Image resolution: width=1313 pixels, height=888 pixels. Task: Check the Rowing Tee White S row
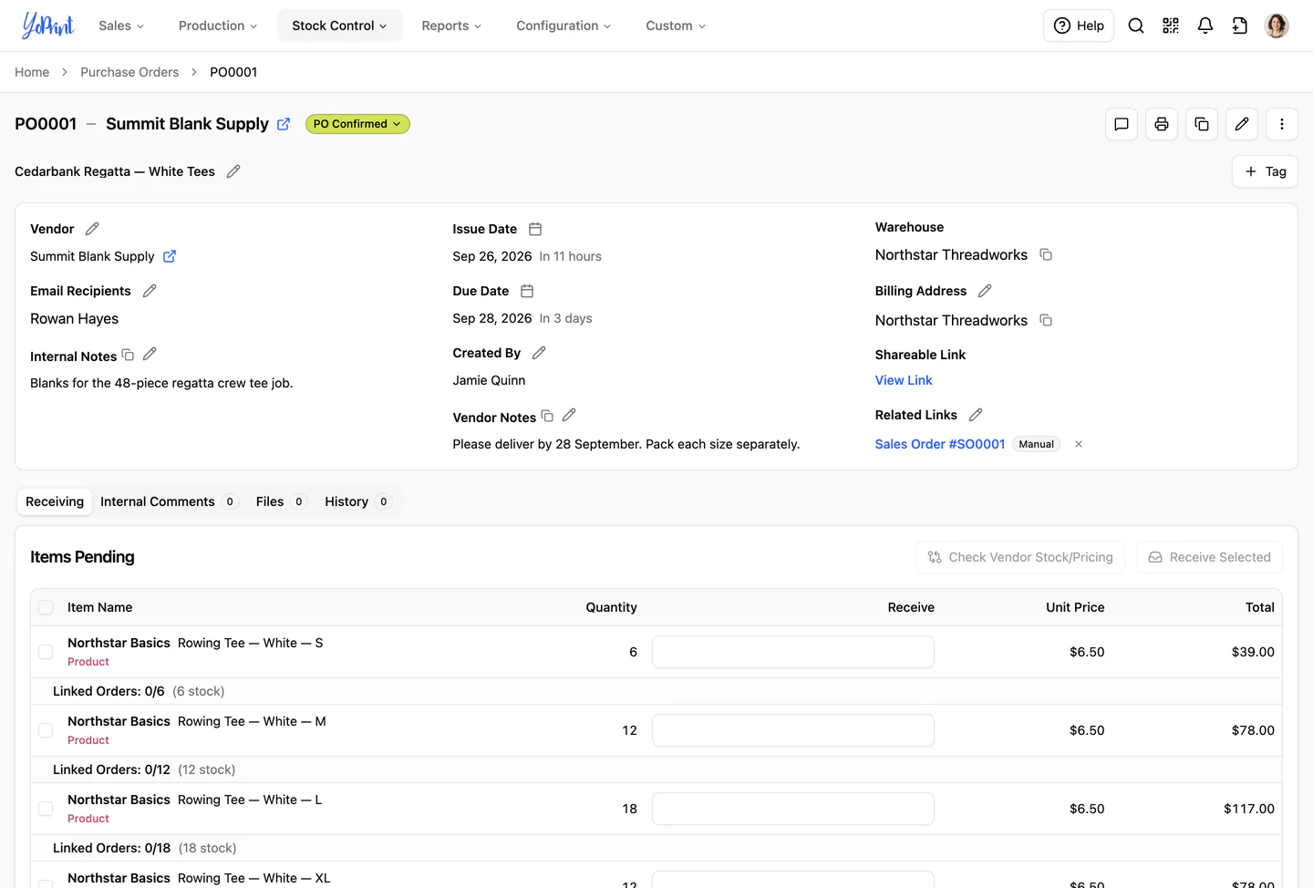click(46, 652)
